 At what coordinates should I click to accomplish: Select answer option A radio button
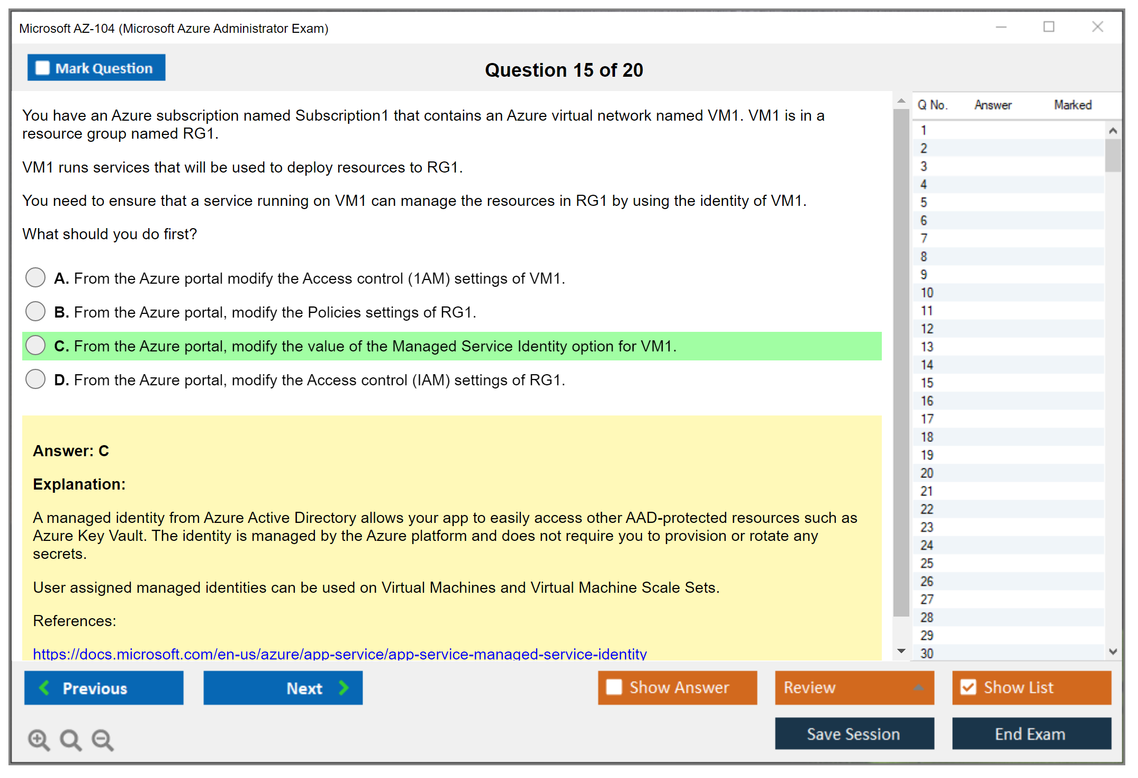pyautogui.click(x=35, y=277)
